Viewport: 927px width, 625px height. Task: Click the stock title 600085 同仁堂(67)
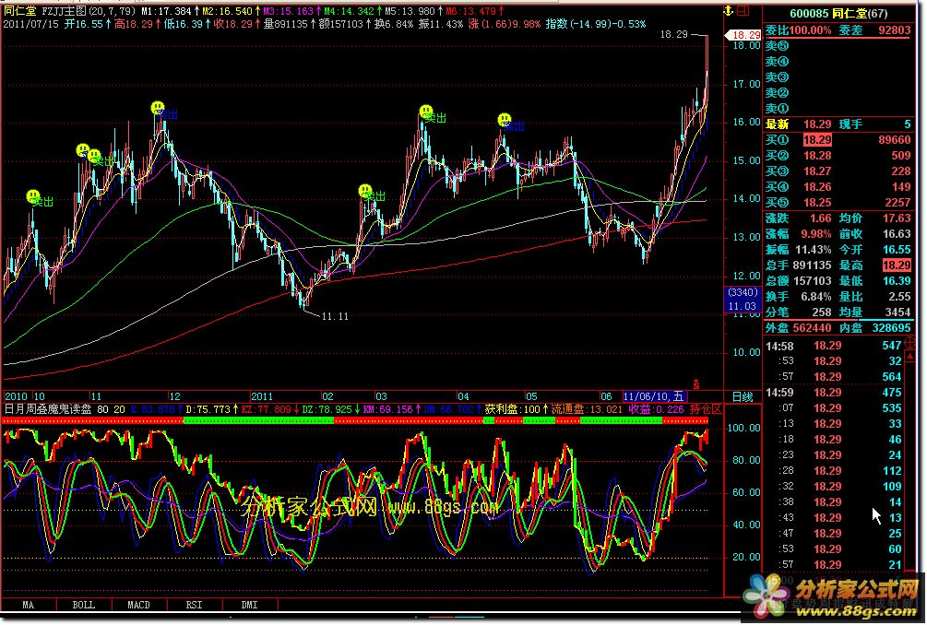[838, 13]
